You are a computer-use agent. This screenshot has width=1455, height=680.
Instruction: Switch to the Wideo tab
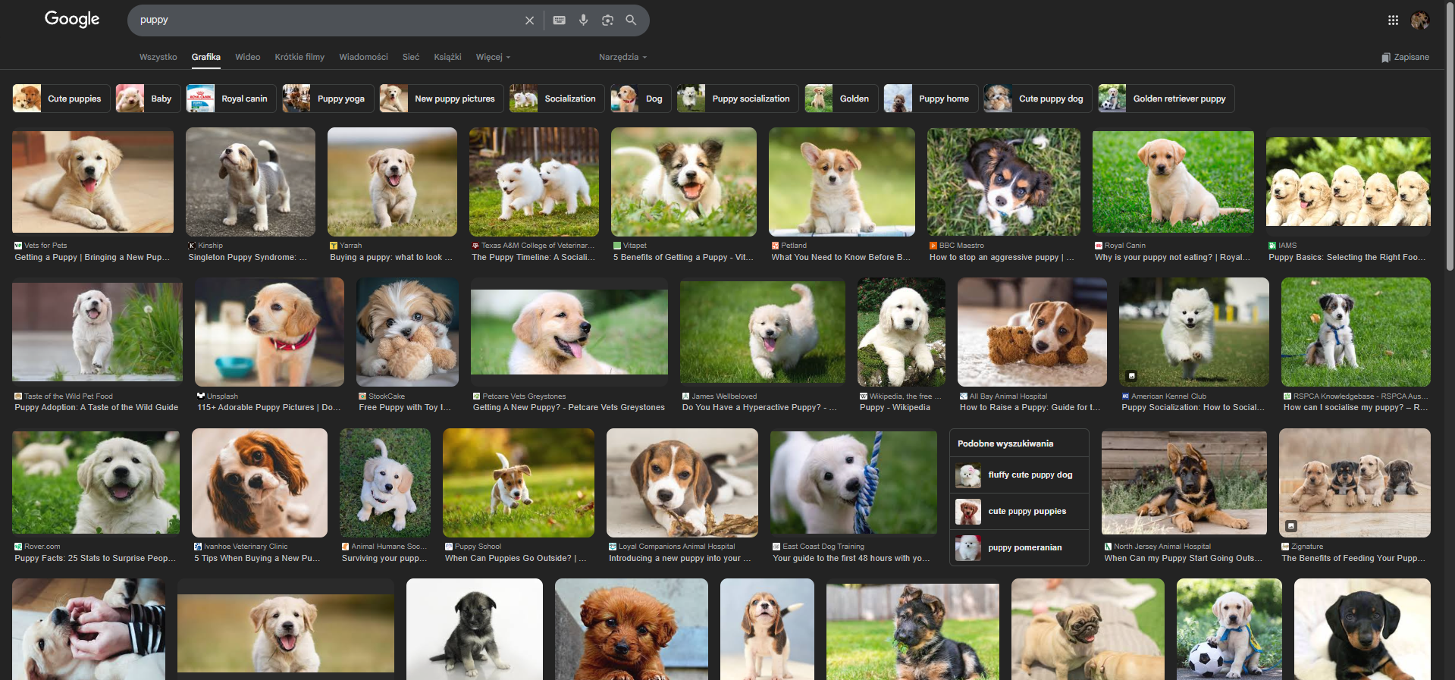point(247,57)
